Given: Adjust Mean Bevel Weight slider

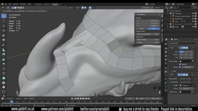Looking at the screenshot, I should 148,34.
